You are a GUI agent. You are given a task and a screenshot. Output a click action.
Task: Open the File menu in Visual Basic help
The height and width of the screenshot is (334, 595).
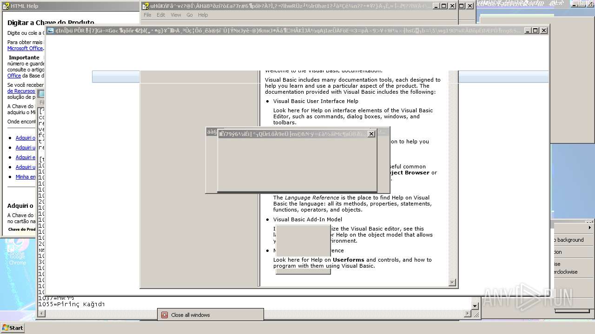147,15
